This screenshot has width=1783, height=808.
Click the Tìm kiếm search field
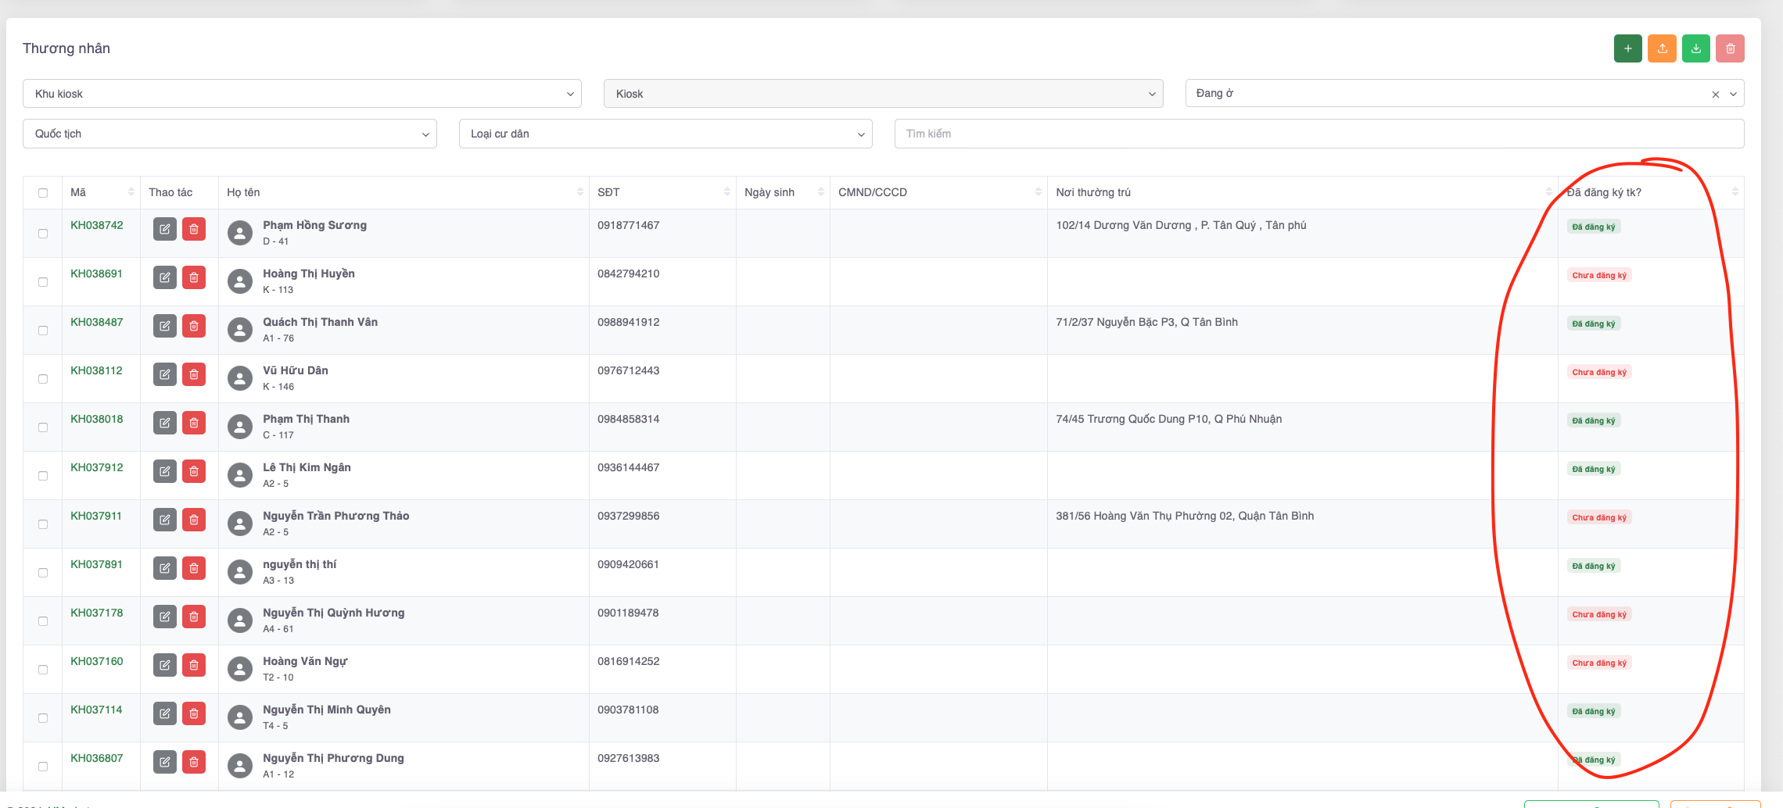pos(1318,134)
